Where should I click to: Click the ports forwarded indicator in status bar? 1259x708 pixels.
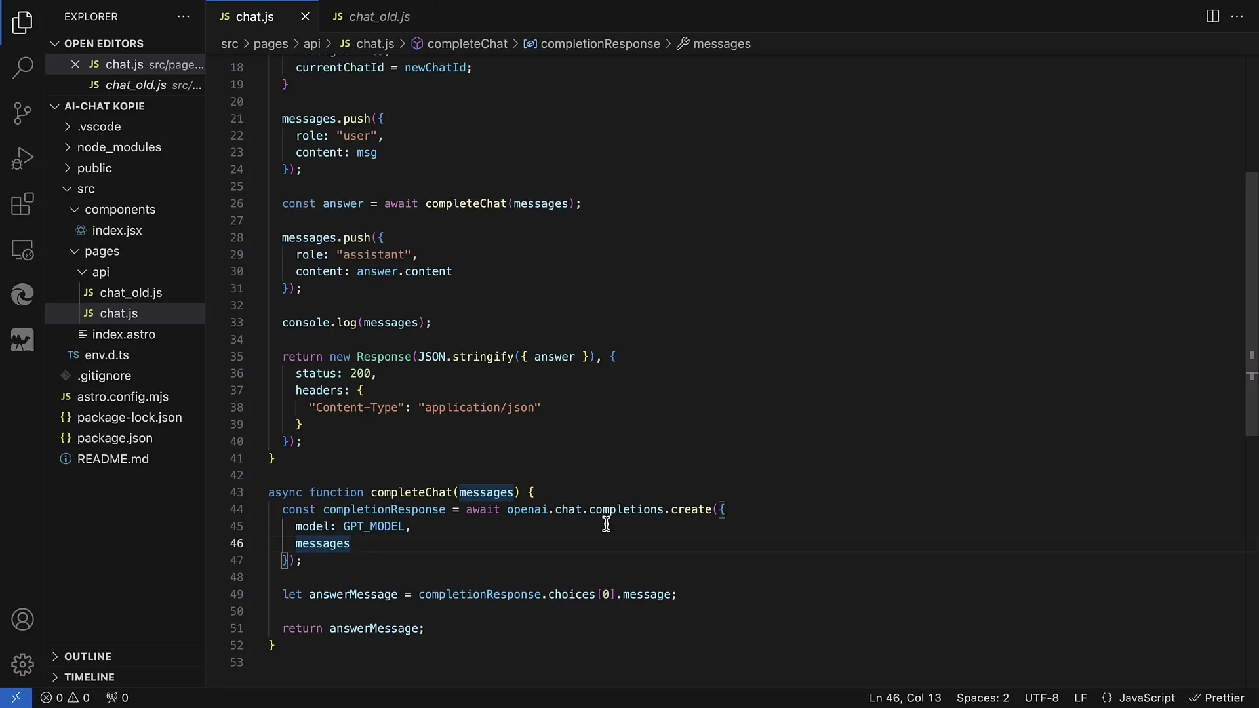tap(117, 698)
